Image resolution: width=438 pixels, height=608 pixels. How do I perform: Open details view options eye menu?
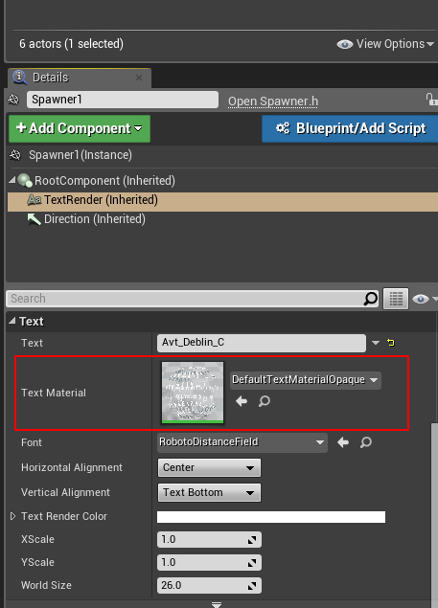point(425,299)
